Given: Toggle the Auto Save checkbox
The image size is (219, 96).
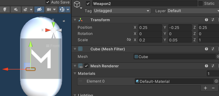Looking at the screenshot, I should point(48,2).
